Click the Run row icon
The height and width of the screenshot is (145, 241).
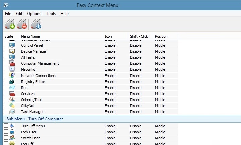click(12, 87)
